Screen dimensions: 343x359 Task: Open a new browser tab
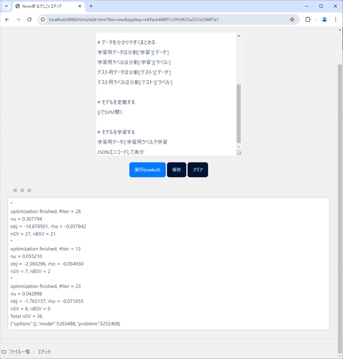[91, 6]
